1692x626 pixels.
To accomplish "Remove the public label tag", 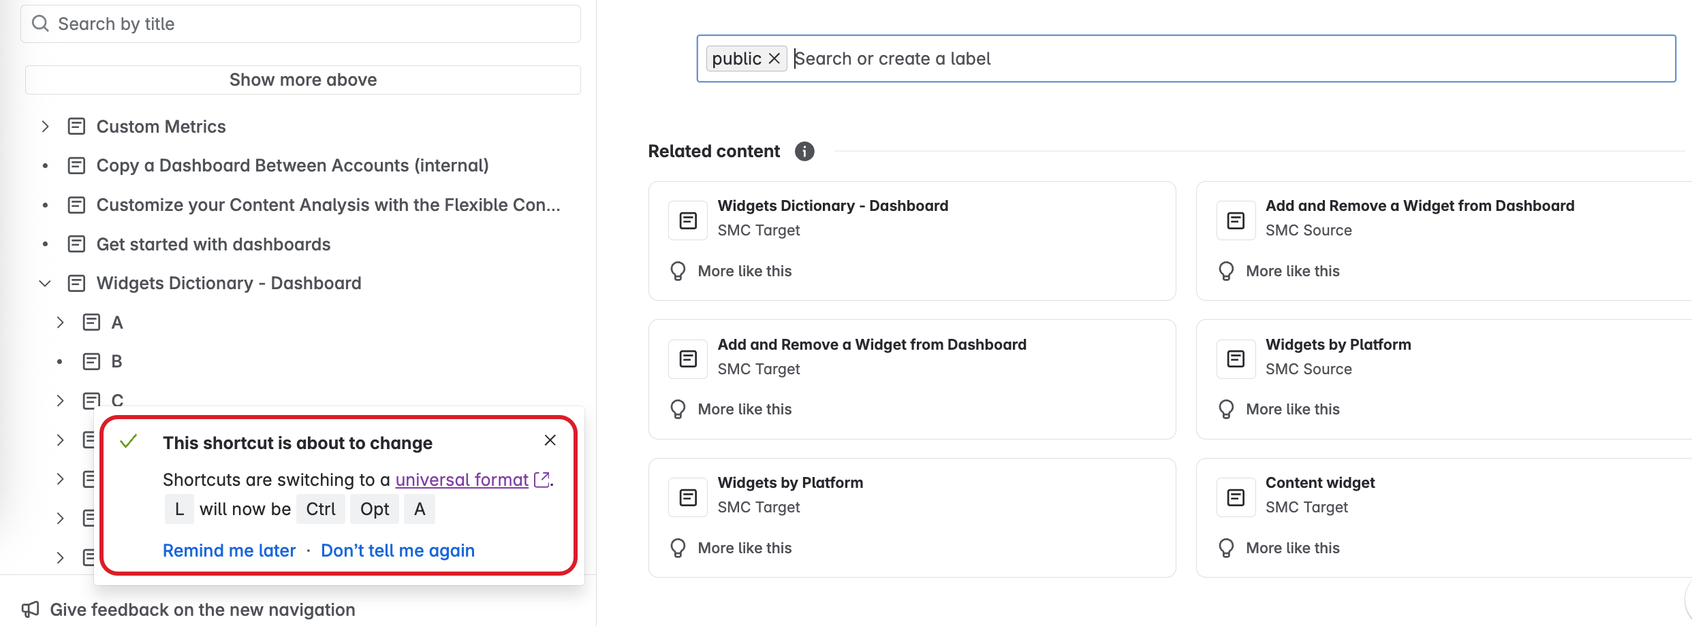I will [774, 59].
